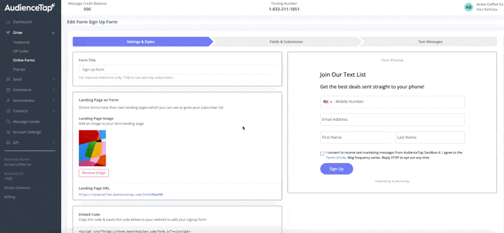Click the AB user avatar
The height and width of the screenshot is (233, 504).
[469, 7]
